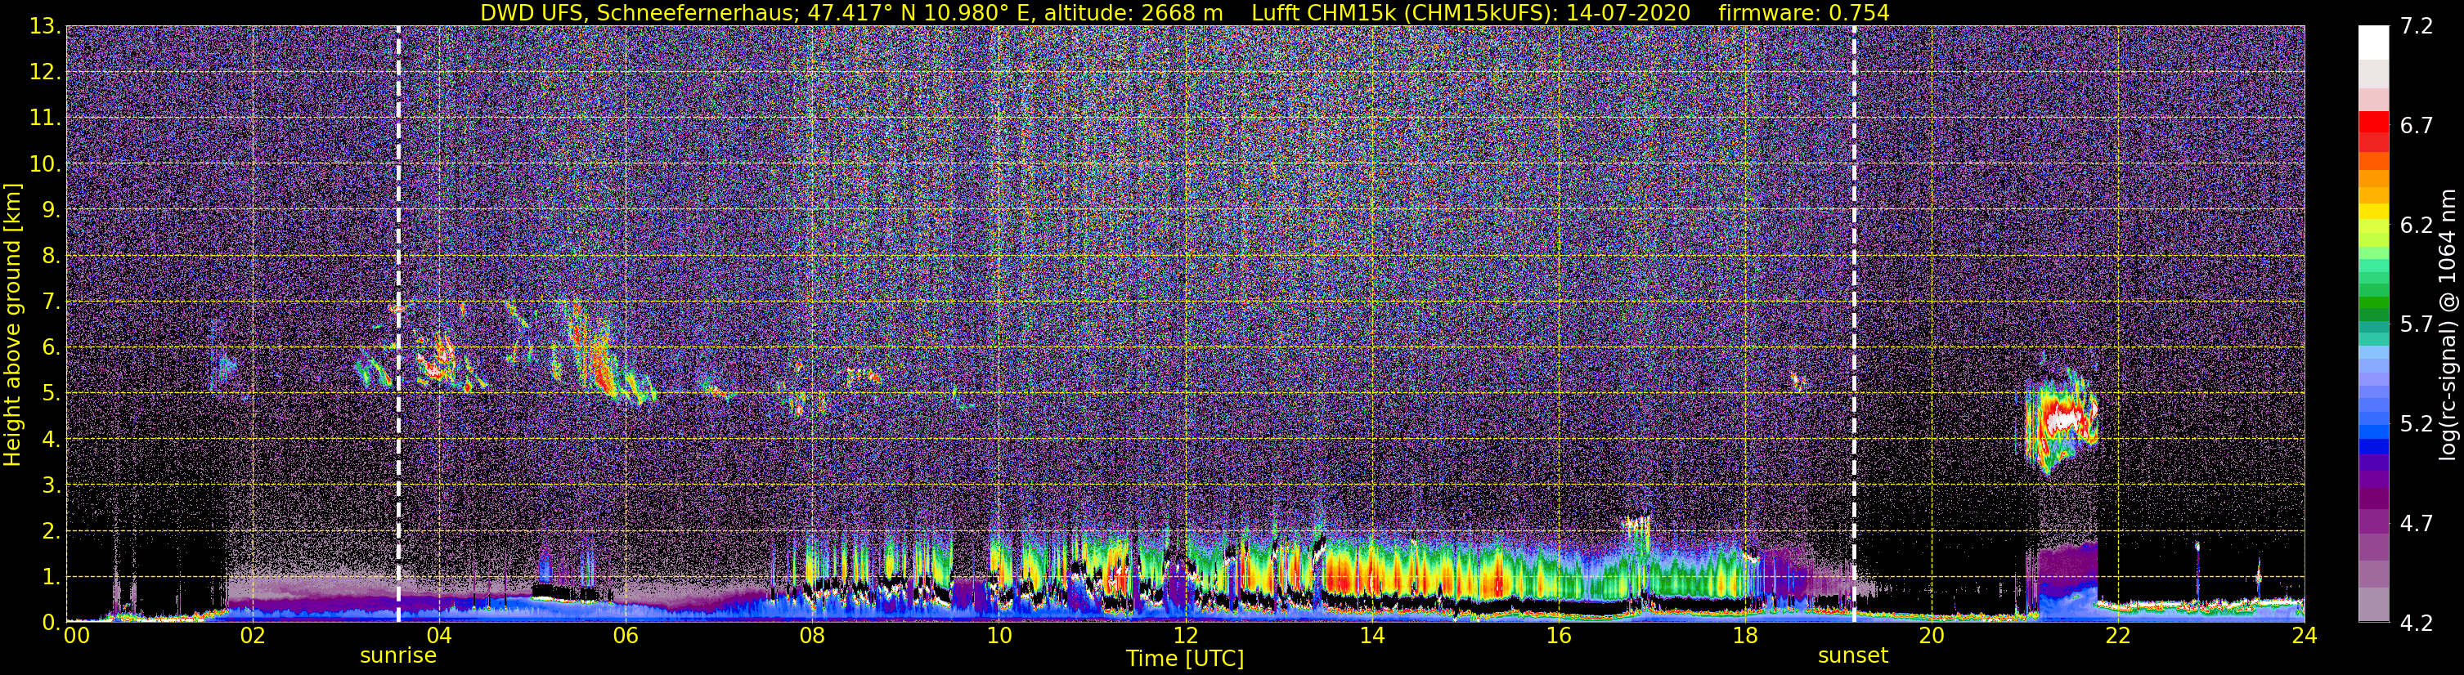Click the 'sunrise' label below the axis
The height and width of the screenshot is (675, 2464).
click(x=398, y=656)
